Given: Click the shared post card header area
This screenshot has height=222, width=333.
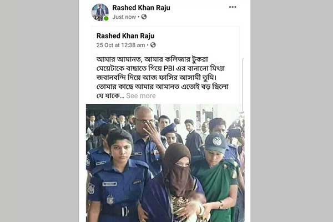Looking at the screenshot, I should point(165,40).
